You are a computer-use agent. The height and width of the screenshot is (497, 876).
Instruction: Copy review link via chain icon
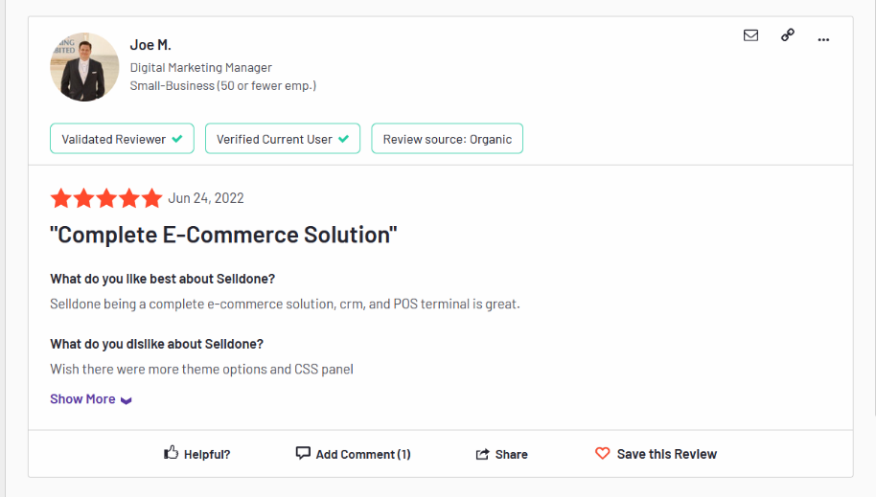[x=788, y=35]
